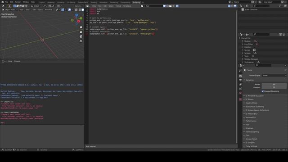The width and height of the screenshot is (288, 162).
Task: Click the blue Z axis gizmo
Action: click(x=76, y=15)
